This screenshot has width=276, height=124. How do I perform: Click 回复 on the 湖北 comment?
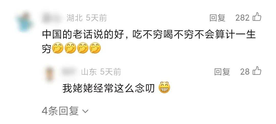point(217,18)
